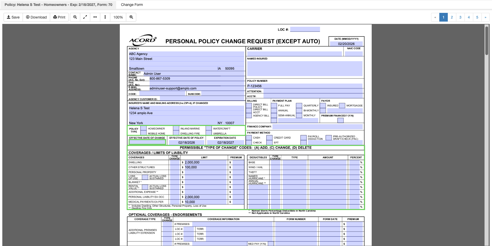492x246 pixels.
Task: Fit page to width with horizontal arrows icon
Action: (x=95, y=17)
